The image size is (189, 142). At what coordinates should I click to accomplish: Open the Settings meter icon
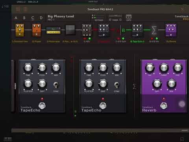coord(99,18)
